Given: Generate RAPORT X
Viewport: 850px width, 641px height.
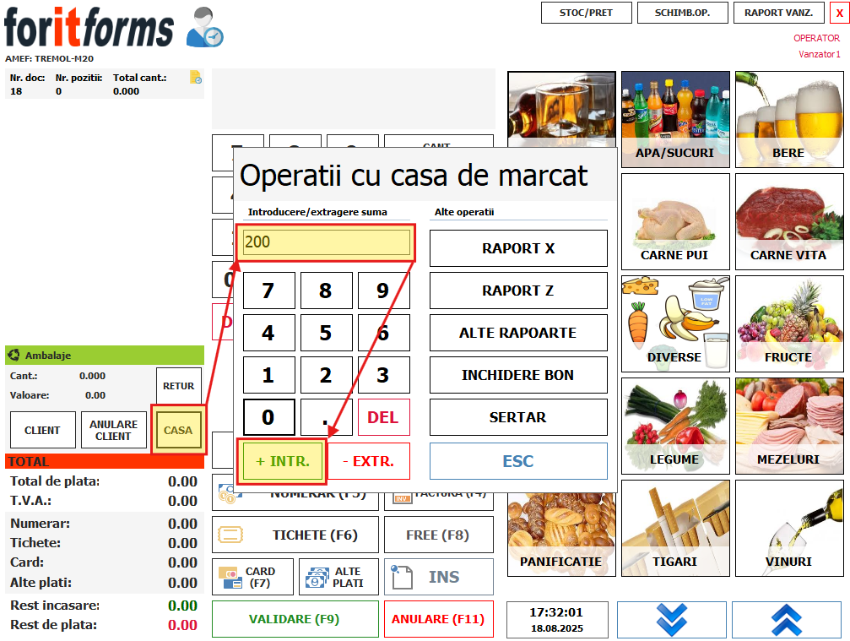Looking at the screenshot, I should 518,248.
